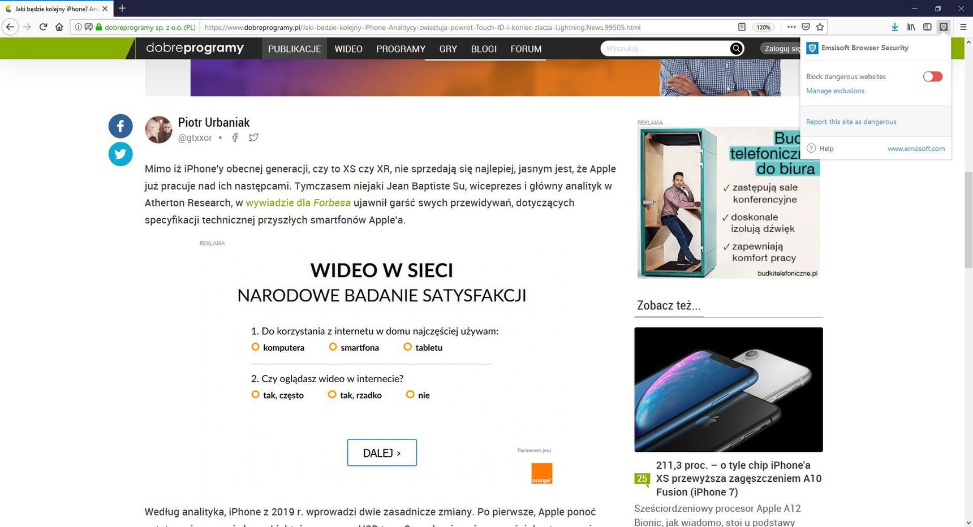
Task: Open the Firefox hamburger menu
Action: pyautogui.click(x=963, y=27)
